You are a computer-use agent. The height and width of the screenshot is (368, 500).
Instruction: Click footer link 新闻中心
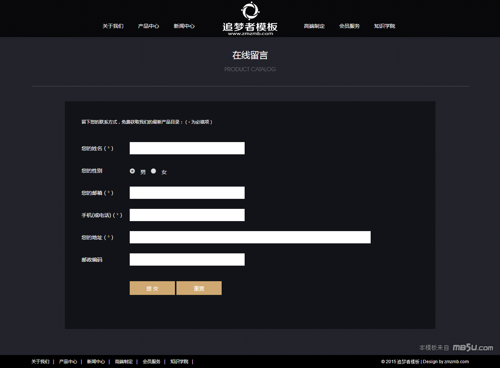click(x=96, y=362)
